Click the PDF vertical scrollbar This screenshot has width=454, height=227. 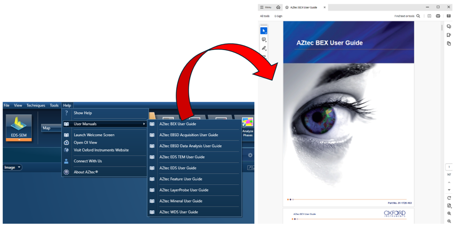pyautogui.click(x=442, y=28)
